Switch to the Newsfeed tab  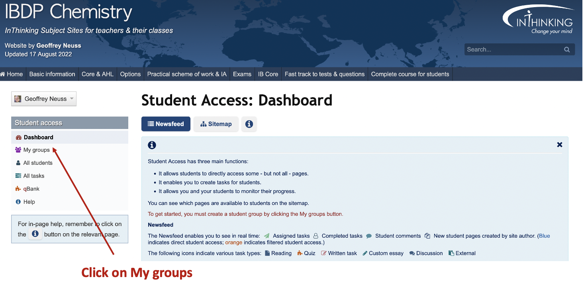pyautogui.click(x=166, y=124)
